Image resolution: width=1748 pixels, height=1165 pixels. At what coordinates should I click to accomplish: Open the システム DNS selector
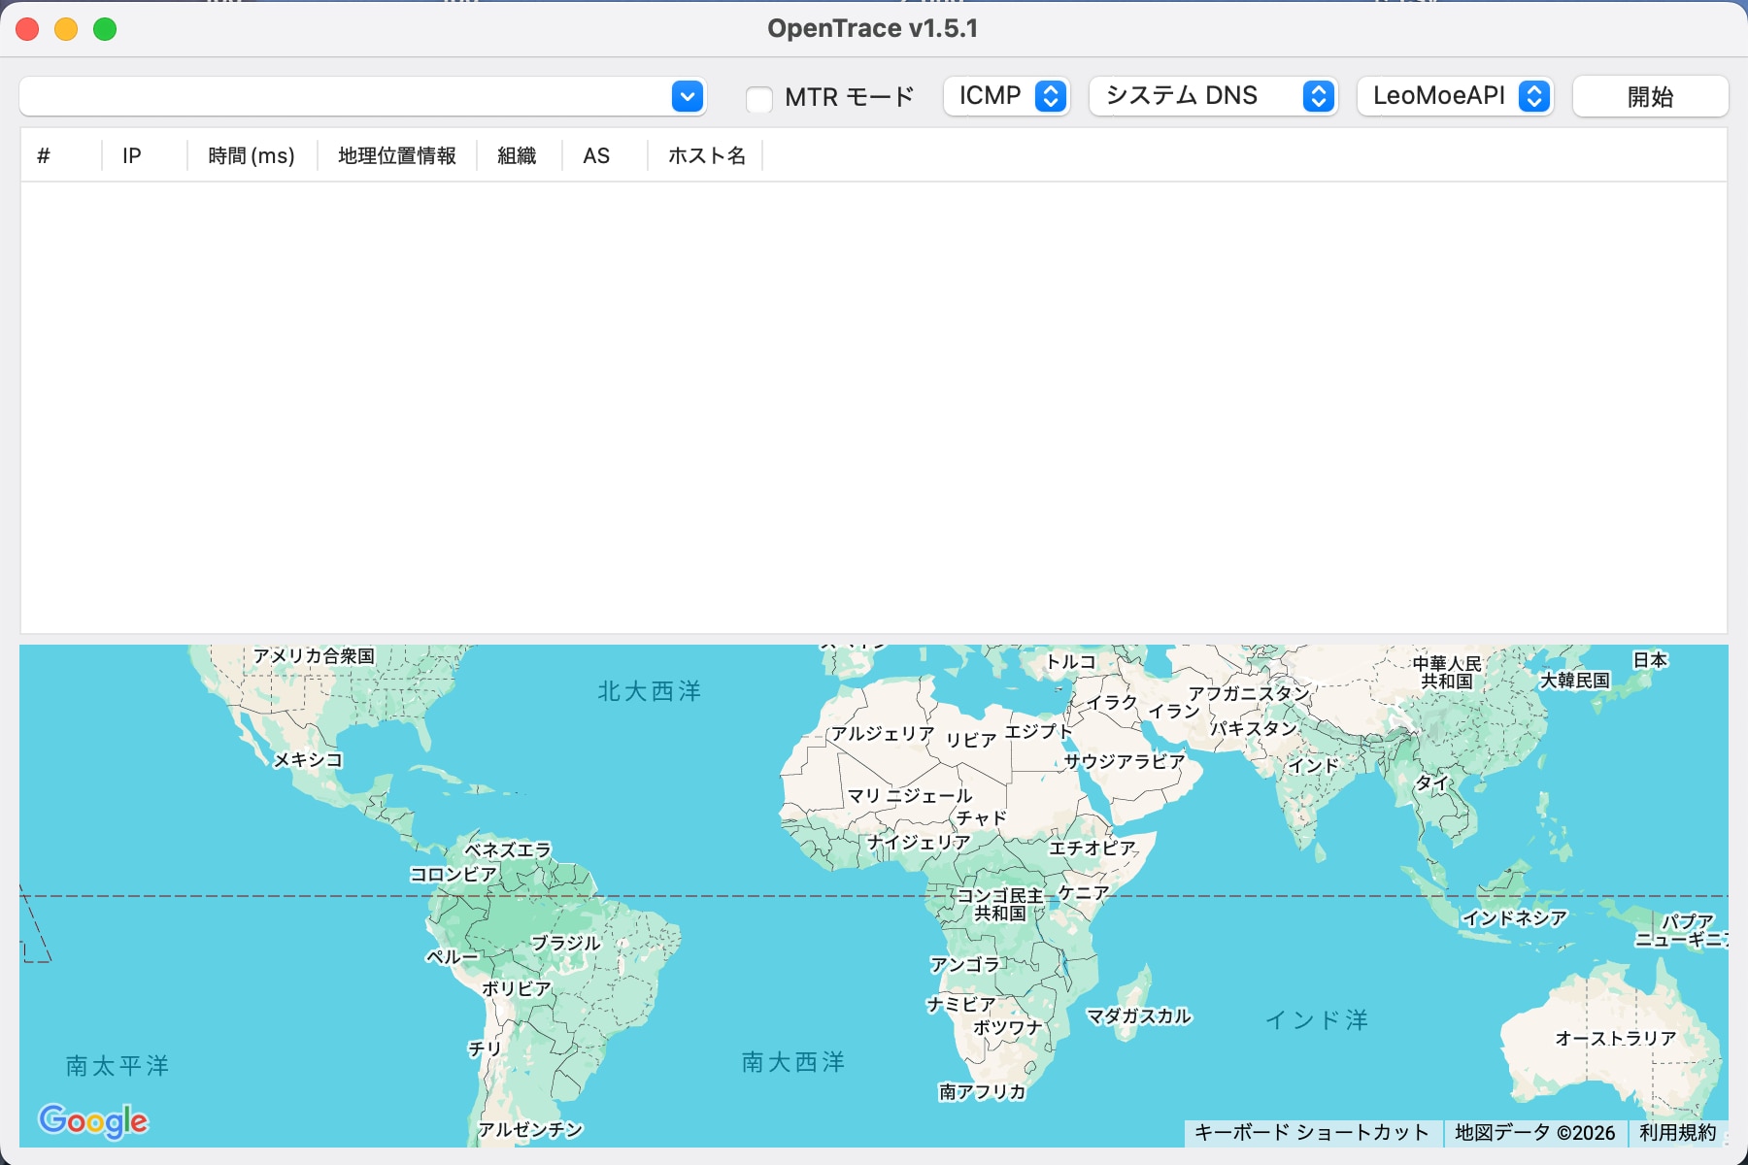pyautogui.click(x=1211, y=96)
